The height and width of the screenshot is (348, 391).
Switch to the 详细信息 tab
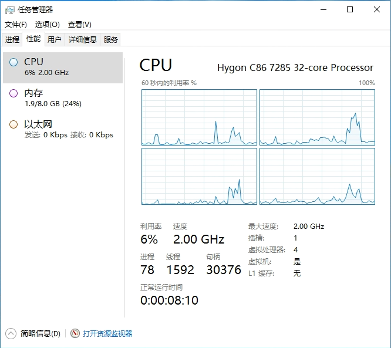coord(82,40)
